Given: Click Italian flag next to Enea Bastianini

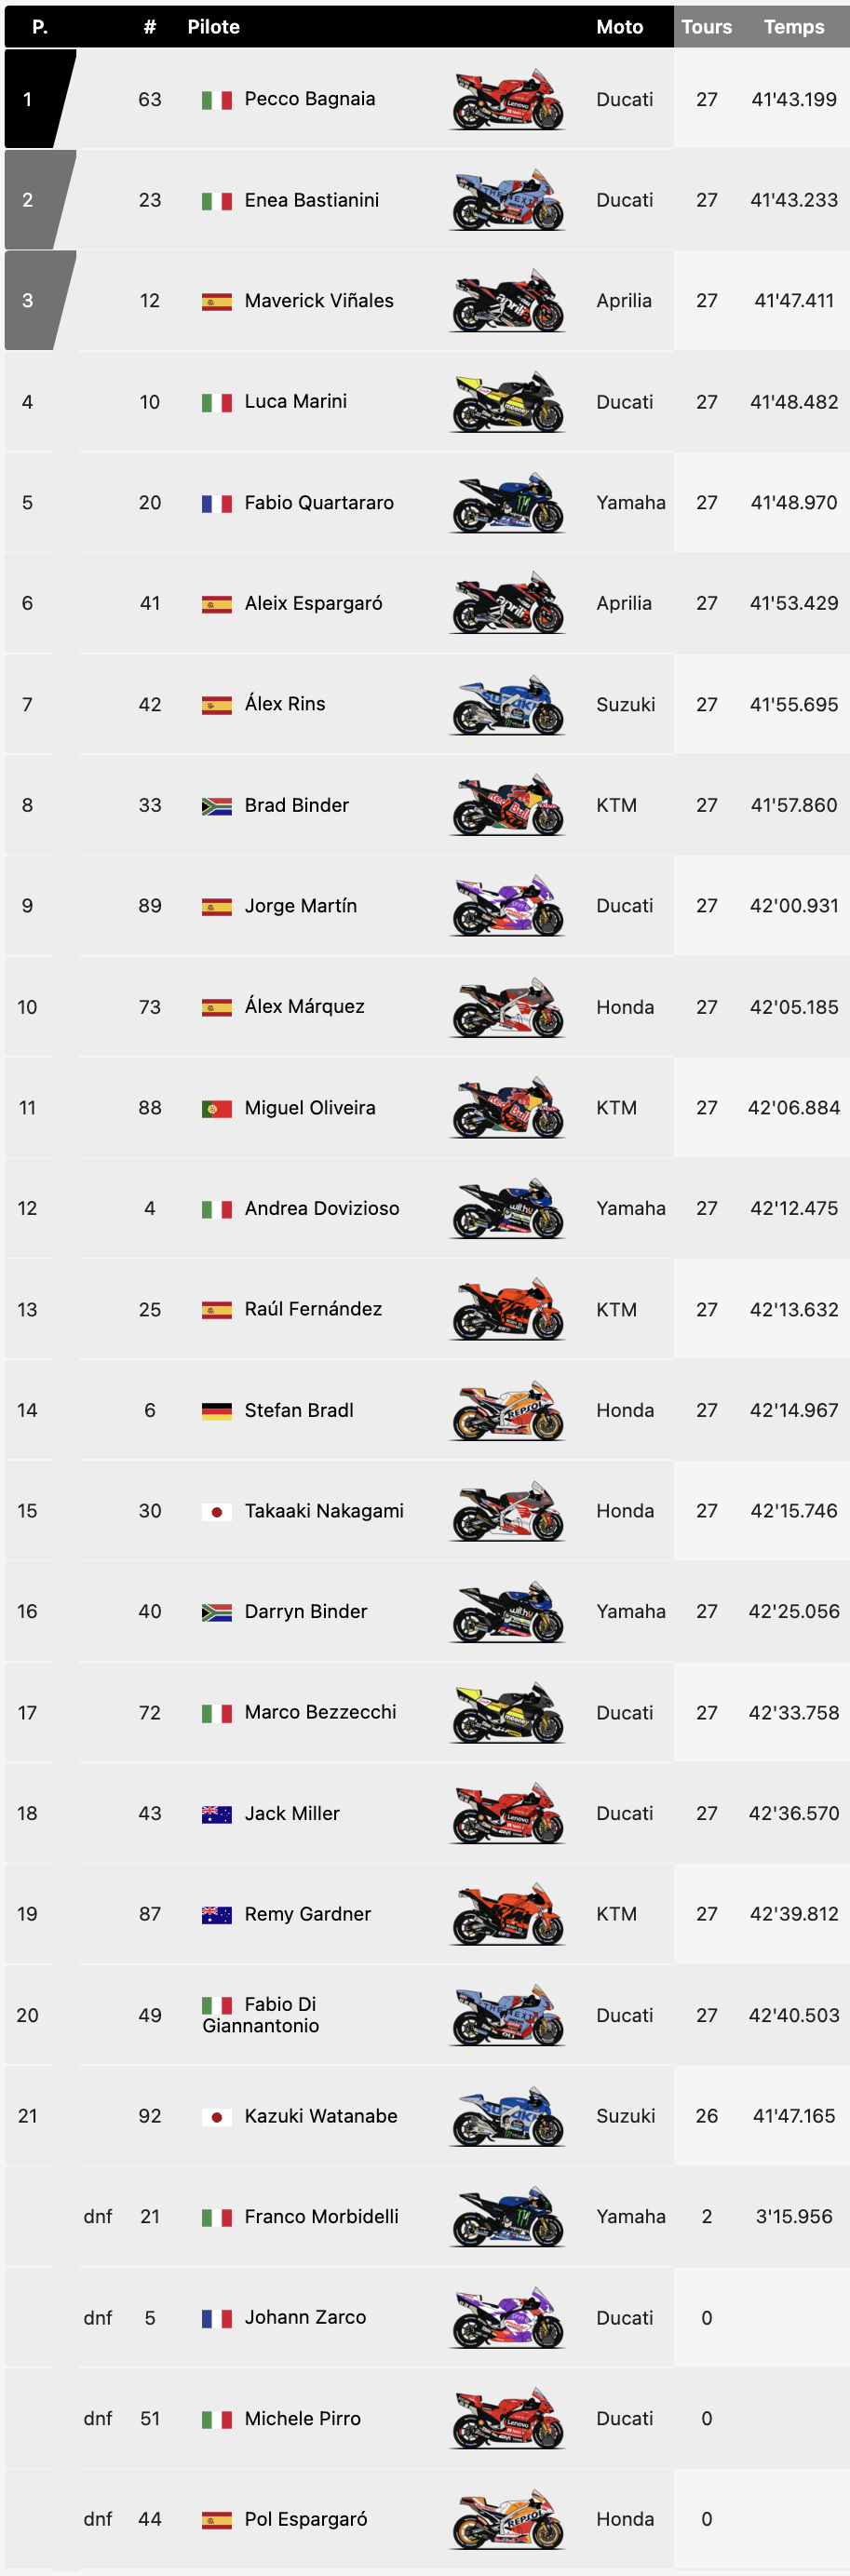Looking at the screenshot, I should (x=216, y=201).
